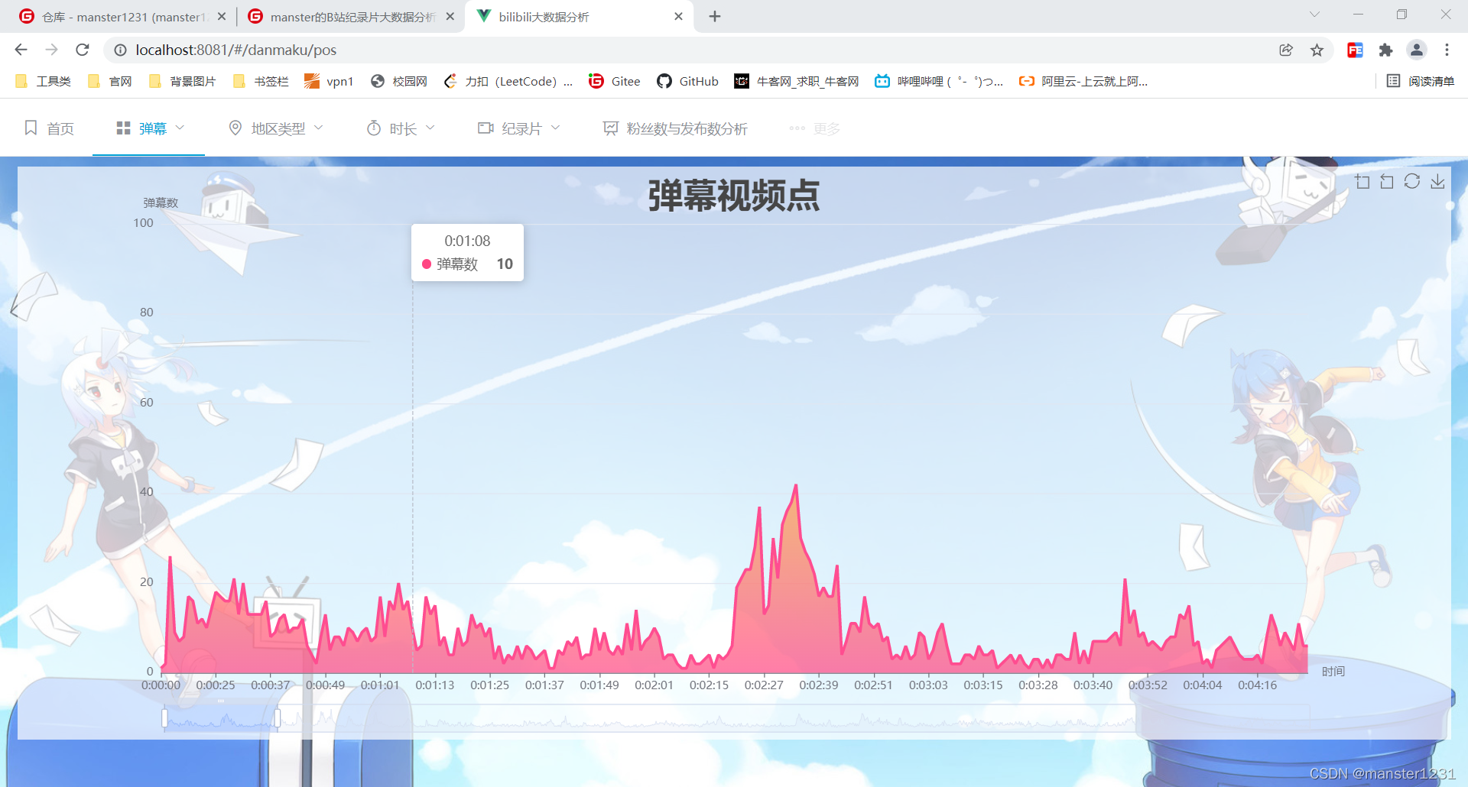Screen dimensions: 1468x787
Task: Open the 力扣 (LeetCode) bookmark
Action: 508,81
